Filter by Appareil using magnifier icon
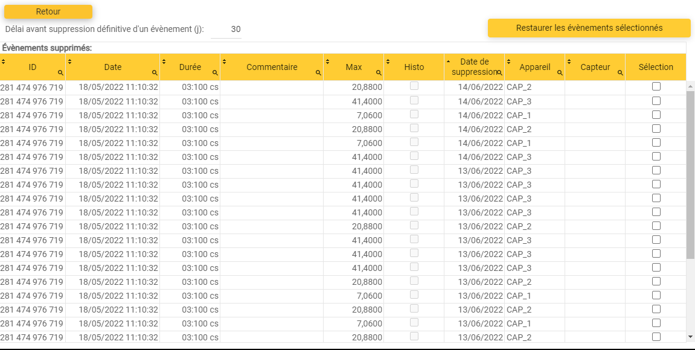The height and width of the screenshot is (350, 695). pyautogui.click(x=560, y=73)
